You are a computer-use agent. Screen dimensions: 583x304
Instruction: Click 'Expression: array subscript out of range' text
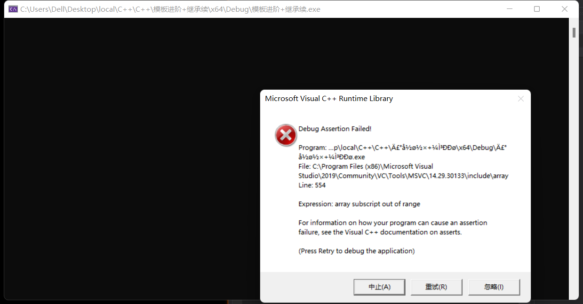pos(359,204)
